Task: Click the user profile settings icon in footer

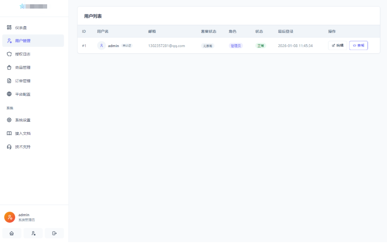Action: (x=33, y=233)
